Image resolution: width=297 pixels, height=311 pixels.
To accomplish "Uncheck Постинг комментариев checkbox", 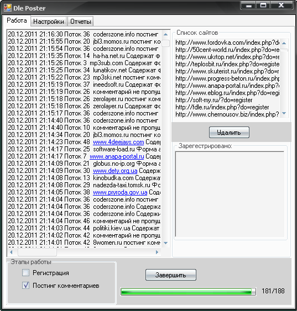I will click(25, 286).
